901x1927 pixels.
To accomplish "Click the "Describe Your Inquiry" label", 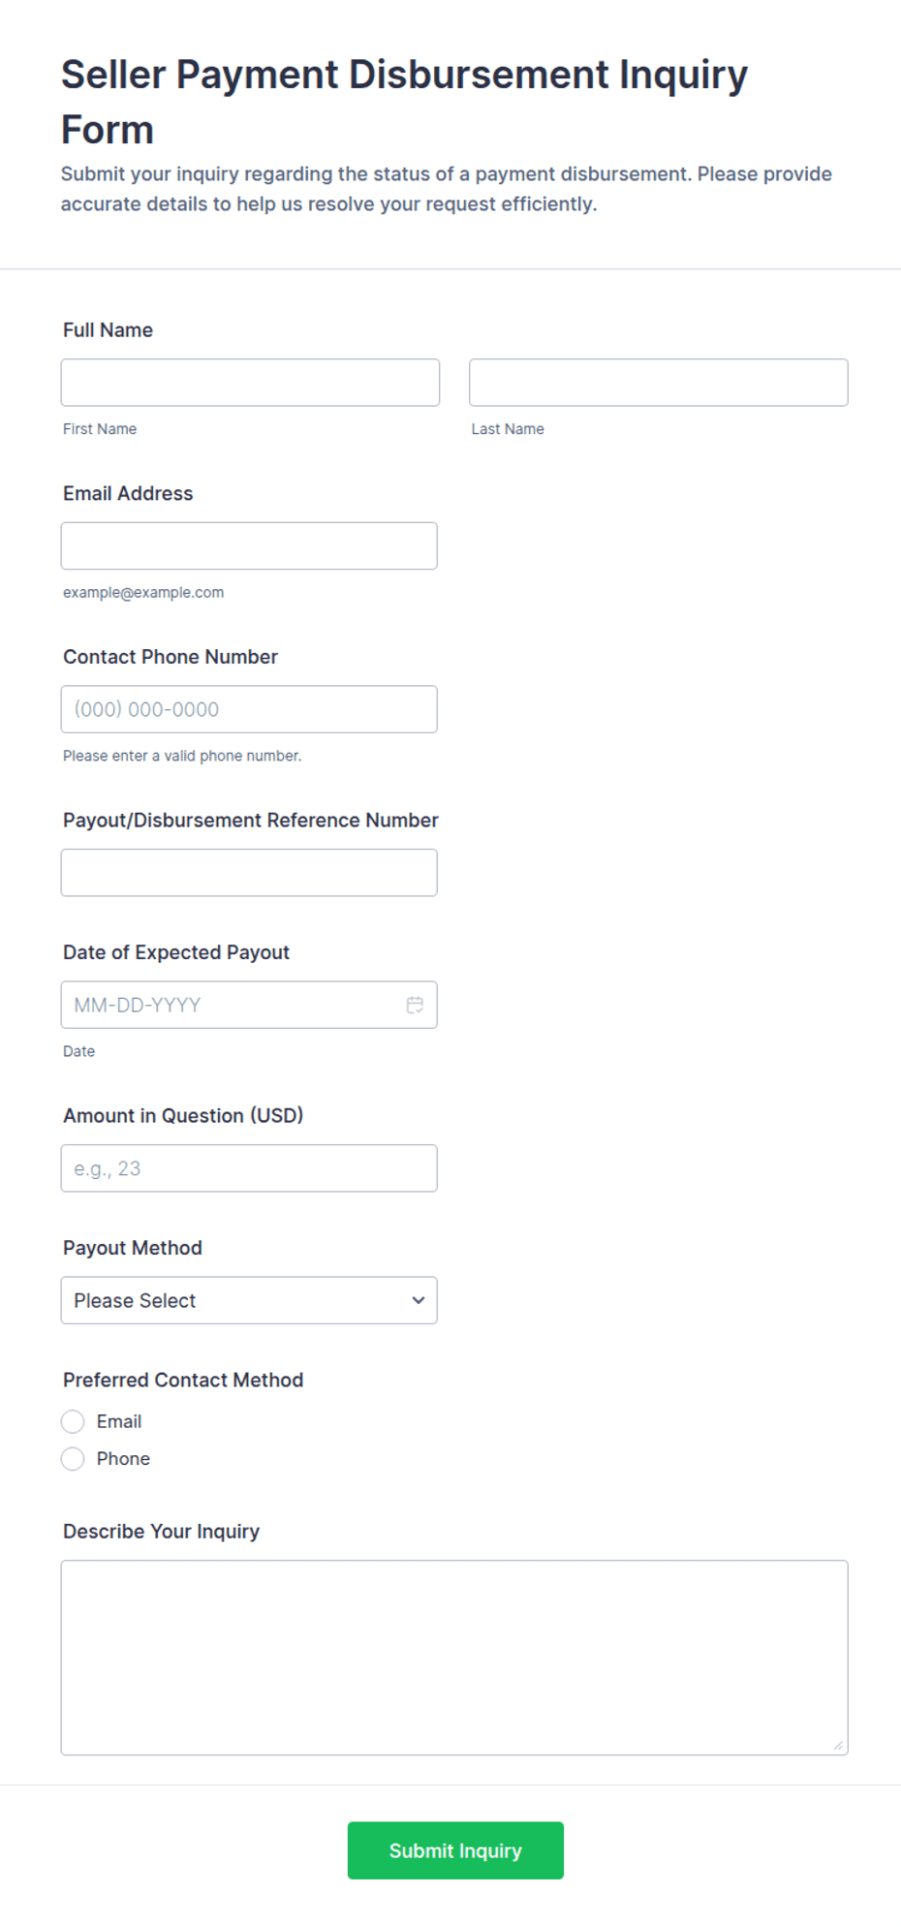I will click(x=161, y=1532).
